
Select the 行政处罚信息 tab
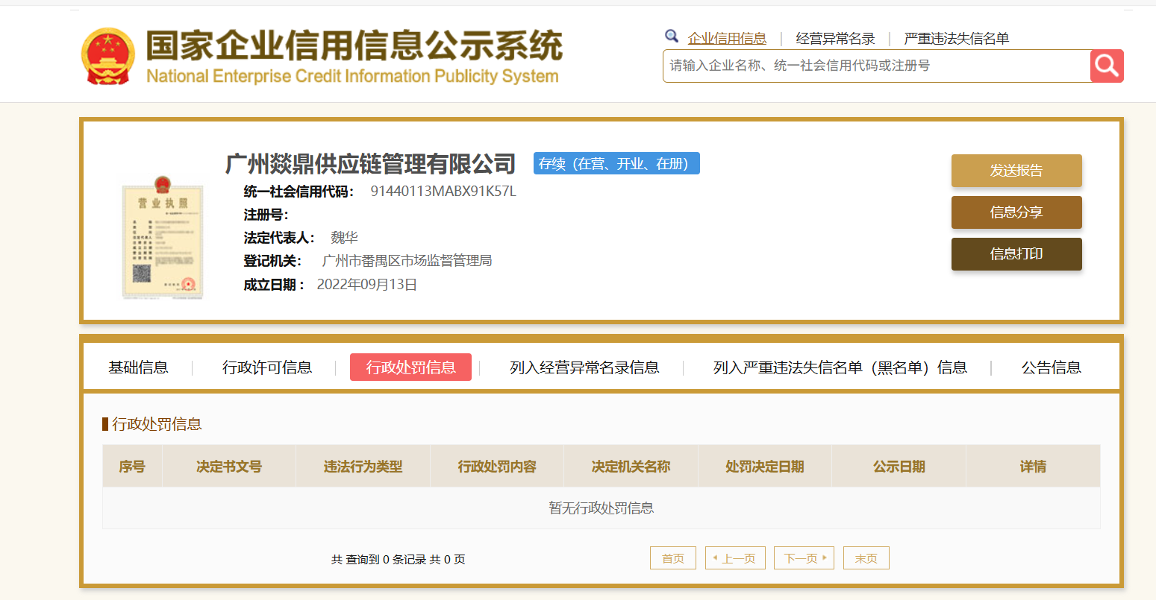click(410, 367)
